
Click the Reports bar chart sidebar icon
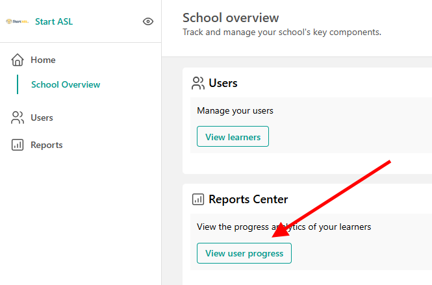pos(18,145)
